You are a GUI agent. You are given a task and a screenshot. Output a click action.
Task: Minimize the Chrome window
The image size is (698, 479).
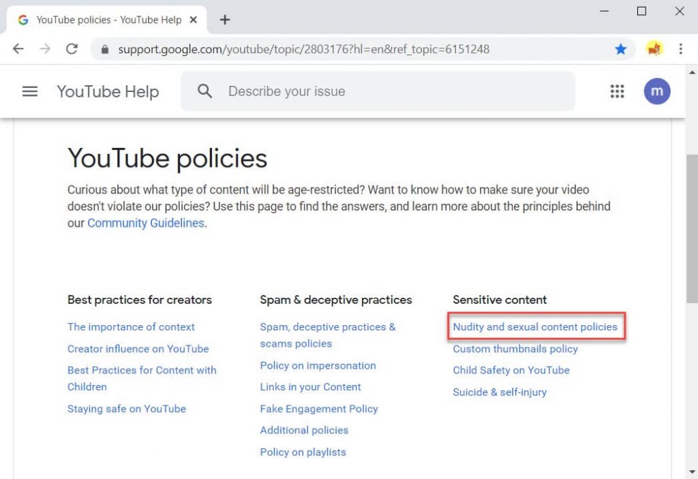coord(604,11)
